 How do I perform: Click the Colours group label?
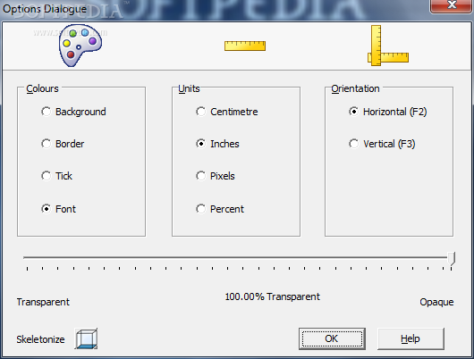click(x=42, y=88)
